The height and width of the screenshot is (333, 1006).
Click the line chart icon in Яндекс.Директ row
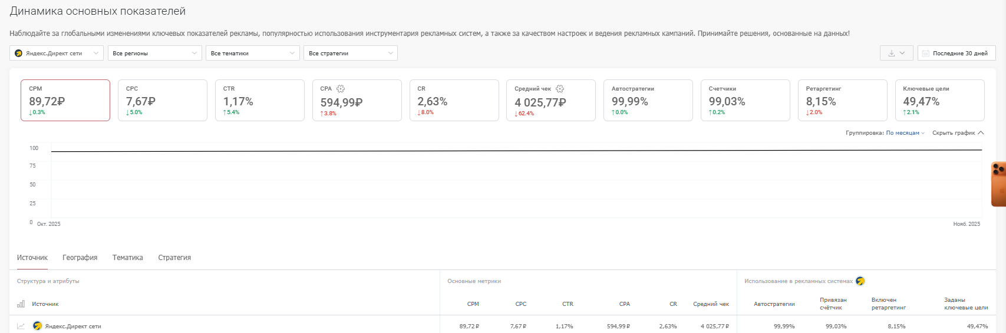[x=21, y=326]
